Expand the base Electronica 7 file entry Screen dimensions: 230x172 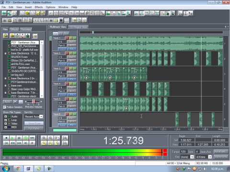5,93
